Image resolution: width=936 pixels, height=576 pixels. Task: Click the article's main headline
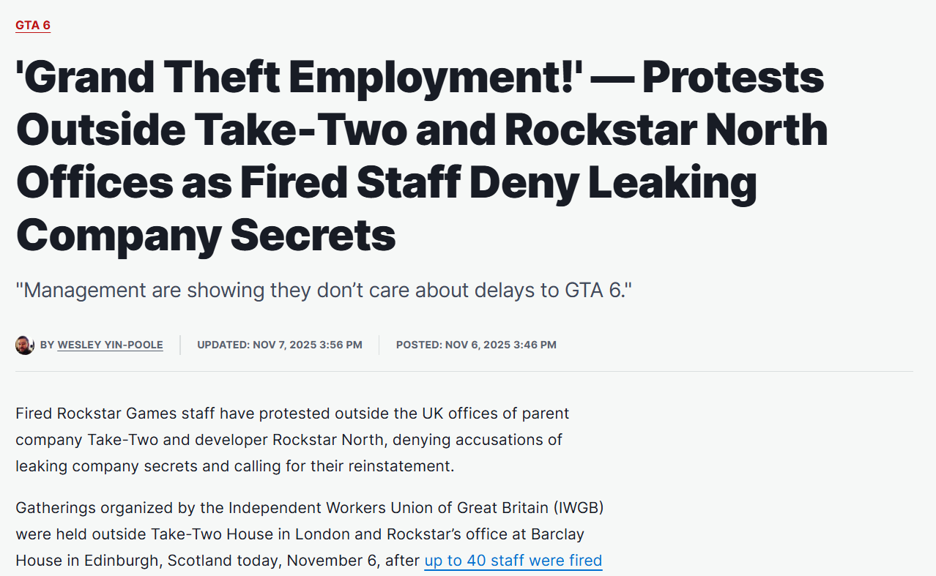pos(421,156)
